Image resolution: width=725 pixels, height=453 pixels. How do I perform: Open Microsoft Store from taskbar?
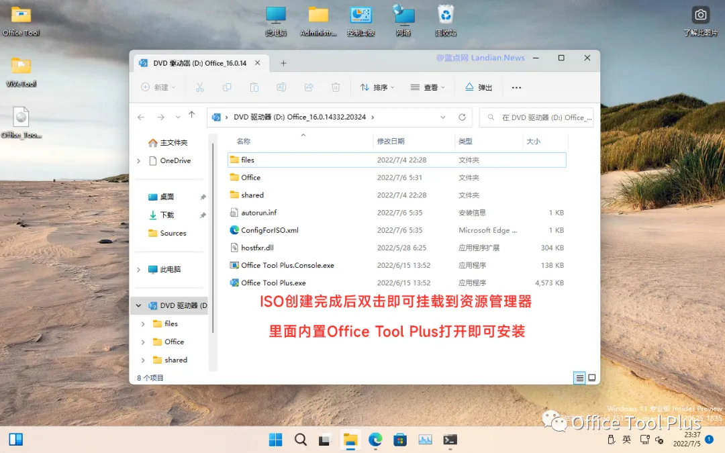[x=400, y=440]
